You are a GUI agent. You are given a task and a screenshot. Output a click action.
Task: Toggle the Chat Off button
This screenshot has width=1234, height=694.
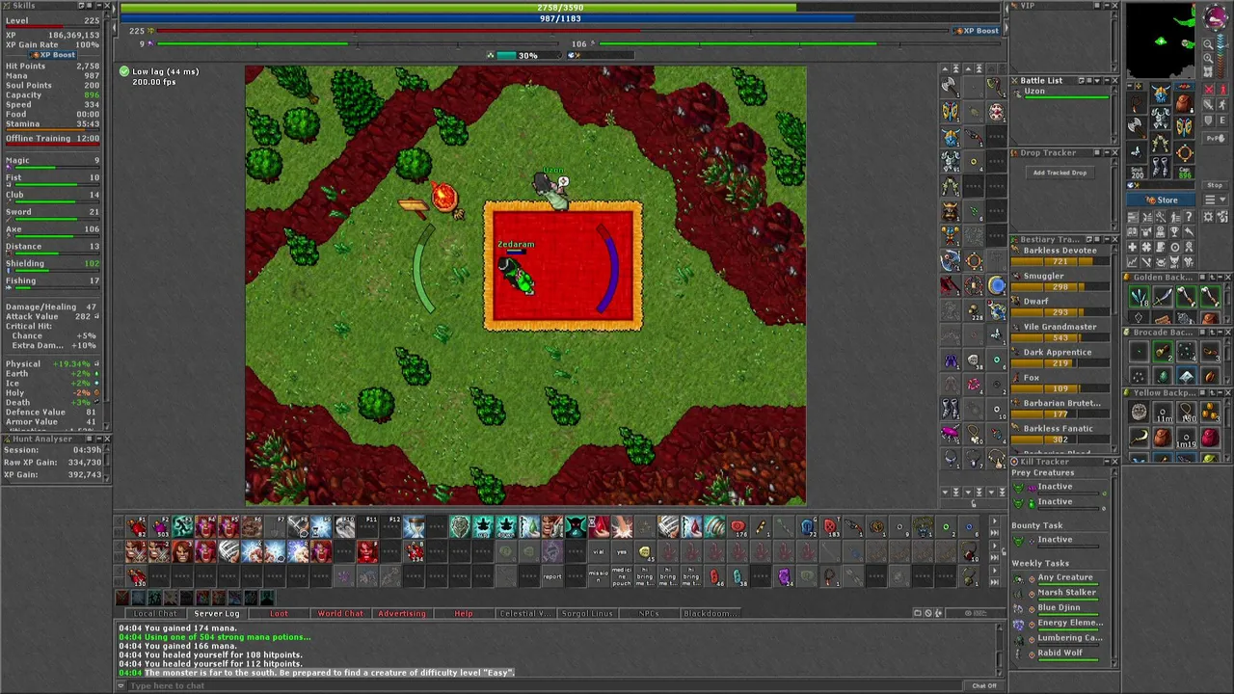coord(984,685)
